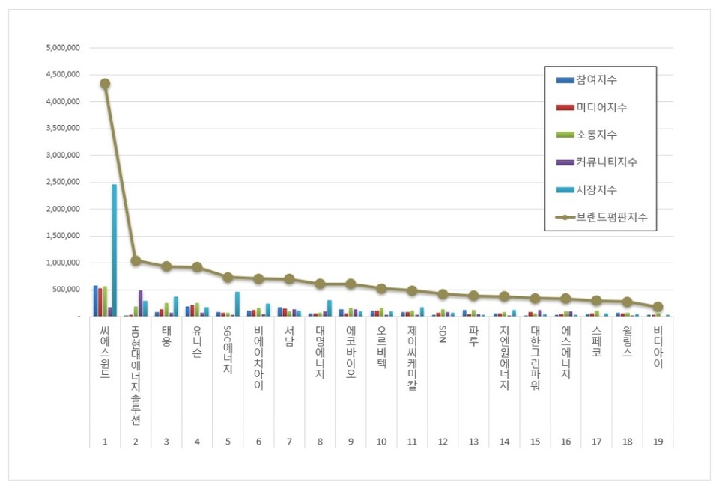
Task: Click the 시장지수 legend label text
Action: [597, 190]
